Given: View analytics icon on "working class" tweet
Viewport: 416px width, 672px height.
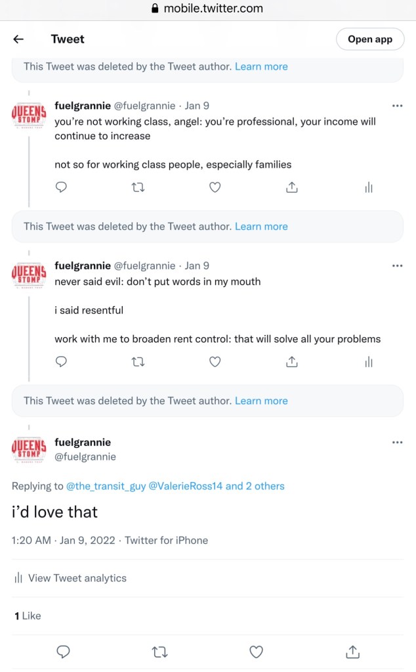Looking at the screenshot, I should pyautogui.click(x=369, y=188).
